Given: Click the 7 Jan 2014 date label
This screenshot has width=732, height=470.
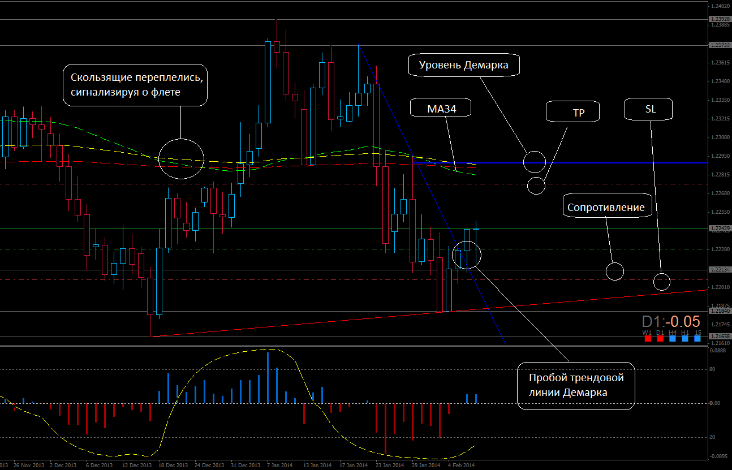Looking at the screenshot, I should click(x=281, y=465).
